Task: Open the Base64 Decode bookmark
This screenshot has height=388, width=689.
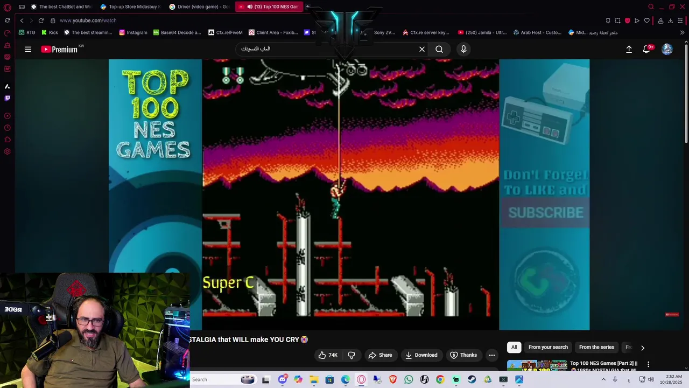Action: pos(177,32)
